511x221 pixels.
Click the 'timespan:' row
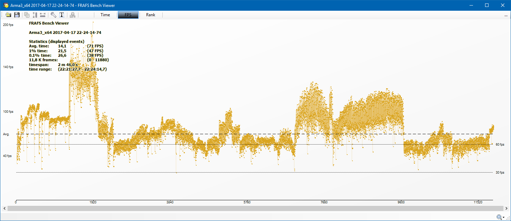[53, 65]
